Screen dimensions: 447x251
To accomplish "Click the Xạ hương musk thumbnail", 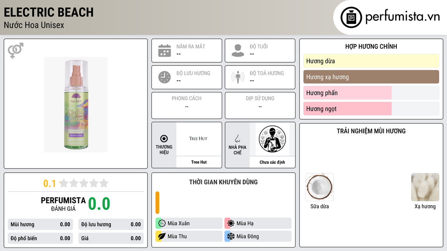I will (x=425, y=187).
